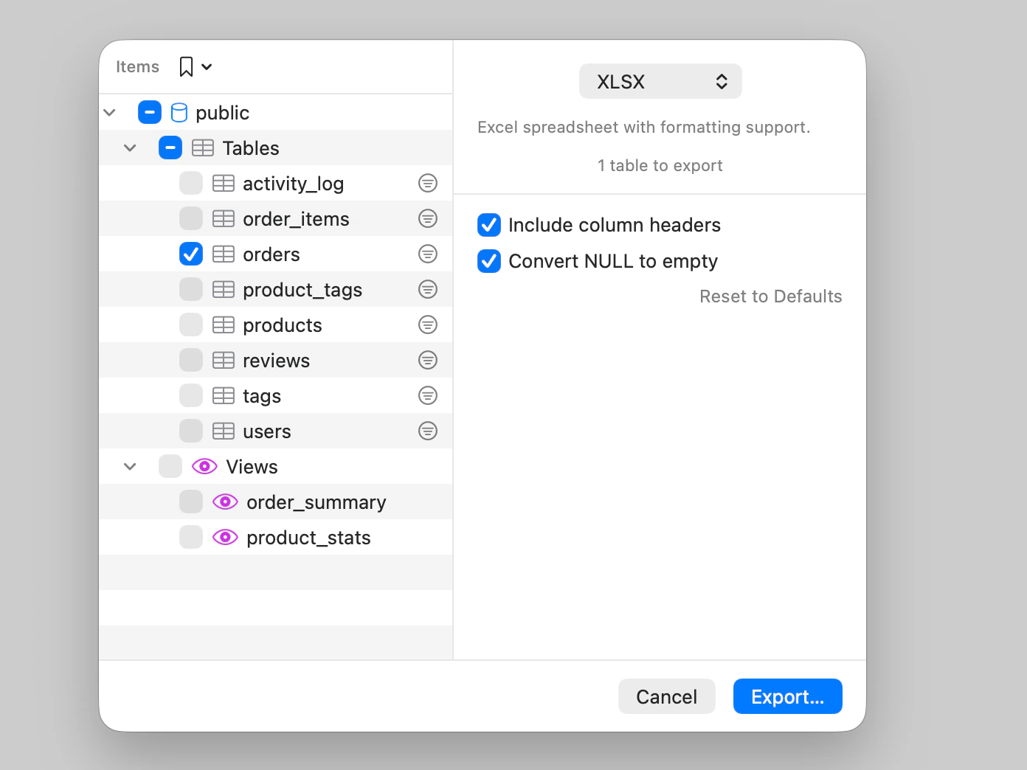Image resolution: width=1027 pixels, height=770 pixels.
Task: Select the product_stats view label
Action: click(x=308, y=538)
